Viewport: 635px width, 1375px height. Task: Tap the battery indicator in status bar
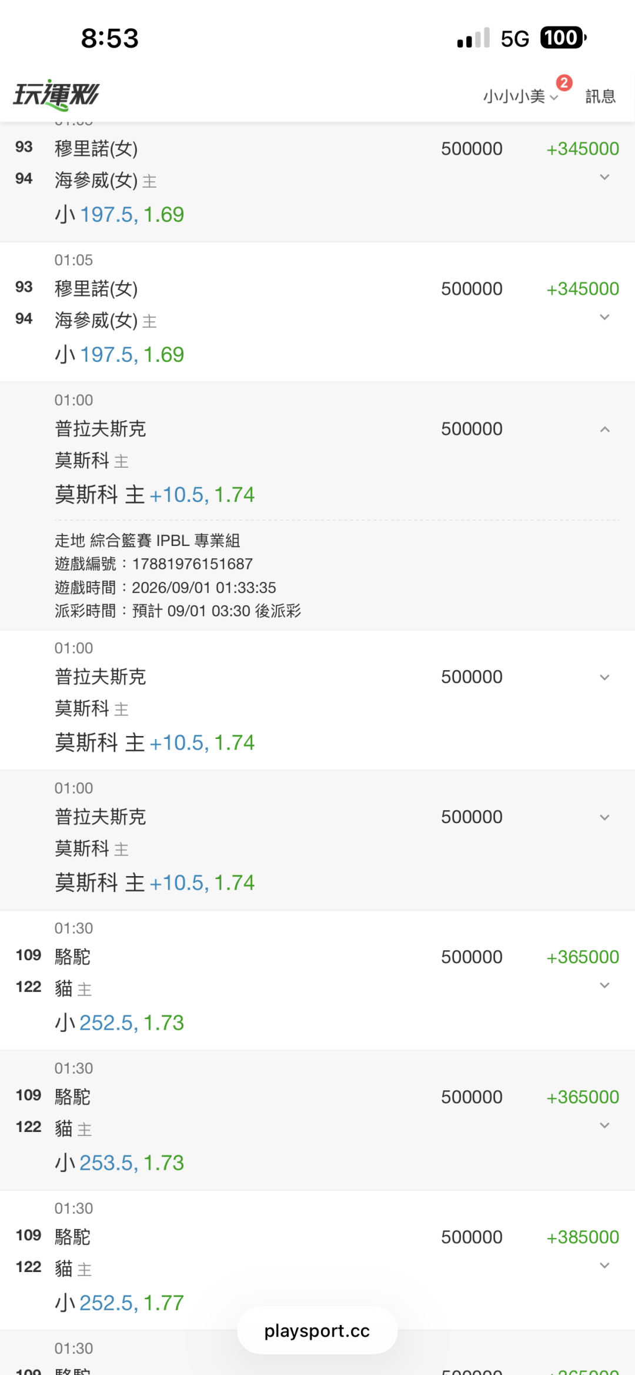[563, 38]
